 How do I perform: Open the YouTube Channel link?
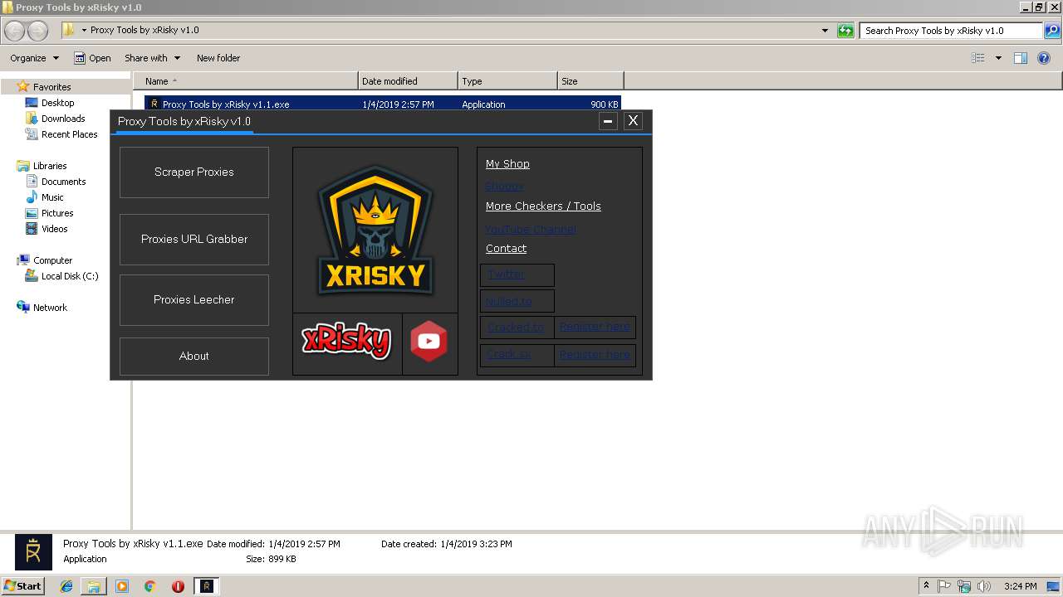(x=531, y=229)
